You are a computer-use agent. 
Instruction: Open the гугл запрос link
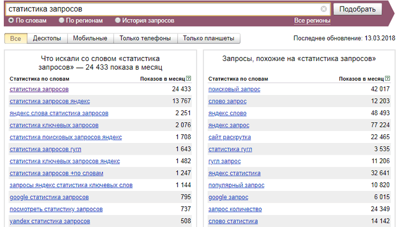[224, 161]
